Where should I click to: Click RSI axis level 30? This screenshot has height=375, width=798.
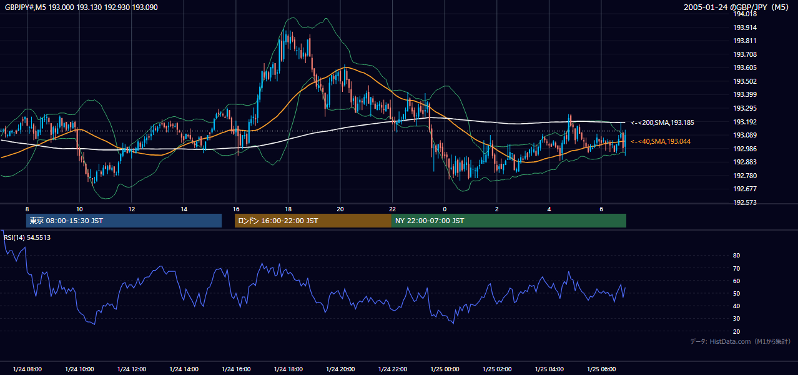pos(736,319)
